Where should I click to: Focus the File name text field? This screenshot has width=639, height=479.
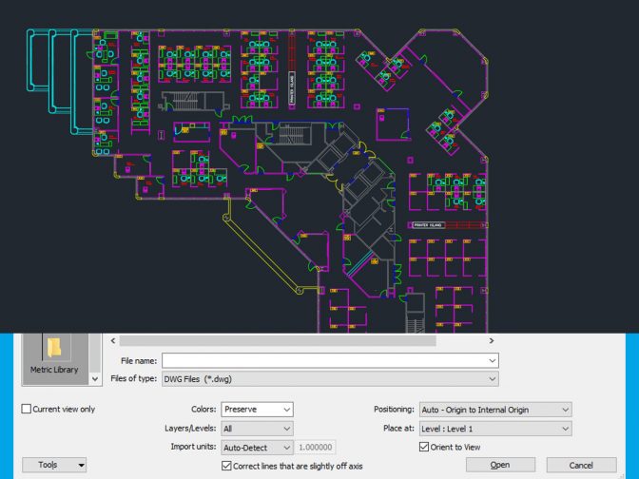pos(323,360)
